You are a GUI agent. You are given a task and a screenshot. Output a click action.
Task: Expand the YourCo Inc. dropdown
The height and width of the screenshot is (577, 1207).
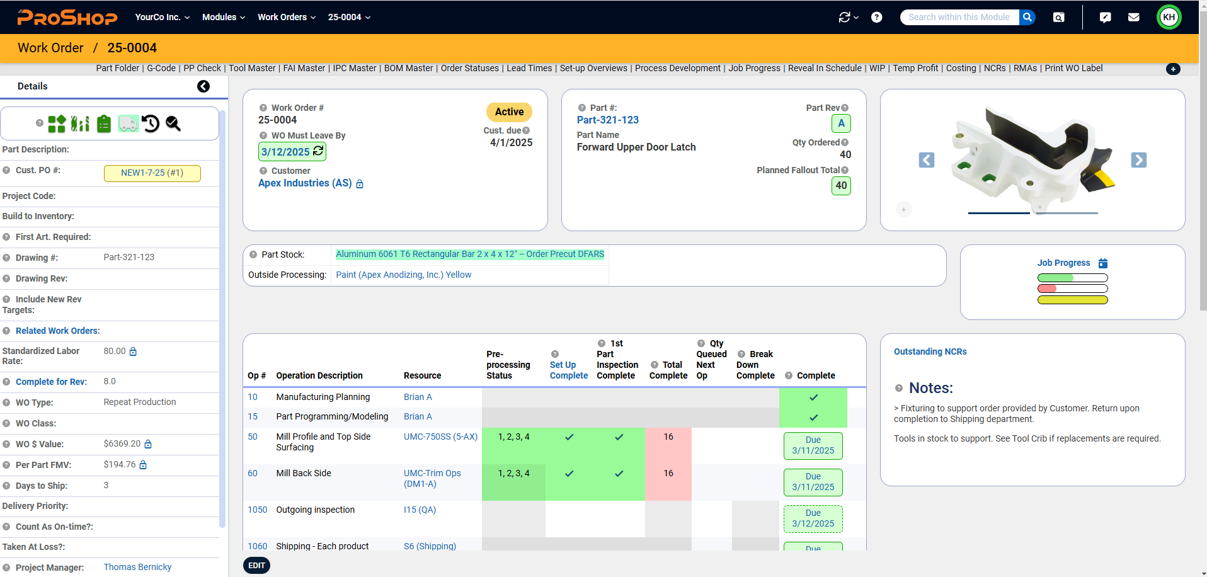point(162,17)
